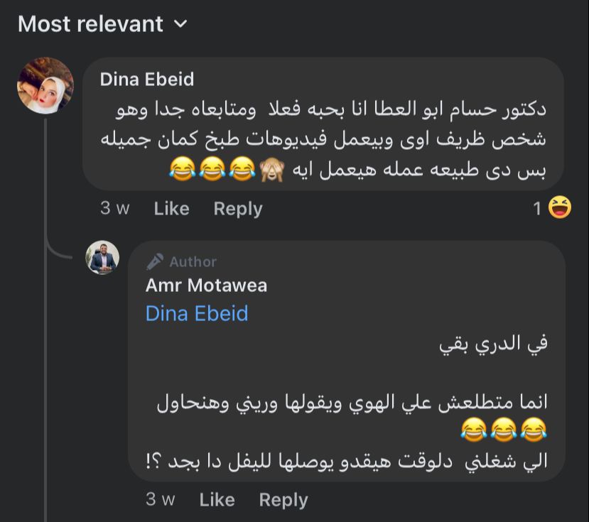This screenshot has height=522, width=589.
Task: Click the chevron arrow beside Most relevant
Action: click(180, 24)
